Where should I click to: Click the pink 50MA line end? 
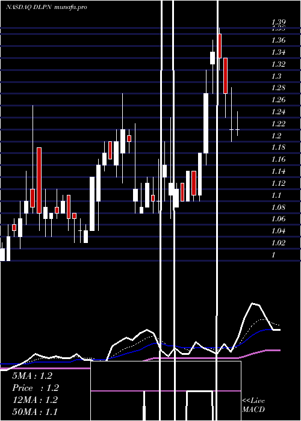pyautogui.click(x=279, y=350)
